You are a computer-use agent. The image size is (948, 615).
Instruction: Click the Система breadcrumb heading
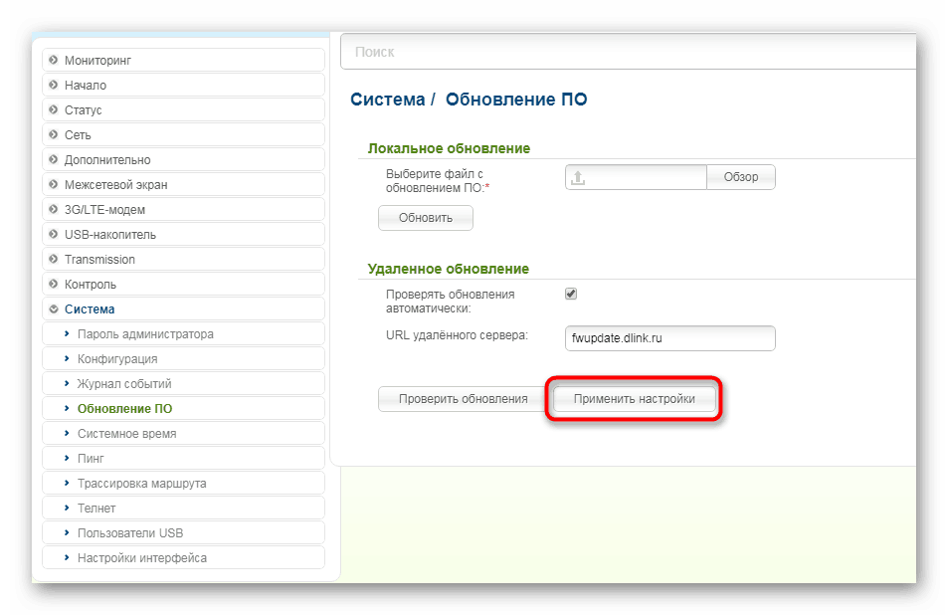tap(388, 100)
